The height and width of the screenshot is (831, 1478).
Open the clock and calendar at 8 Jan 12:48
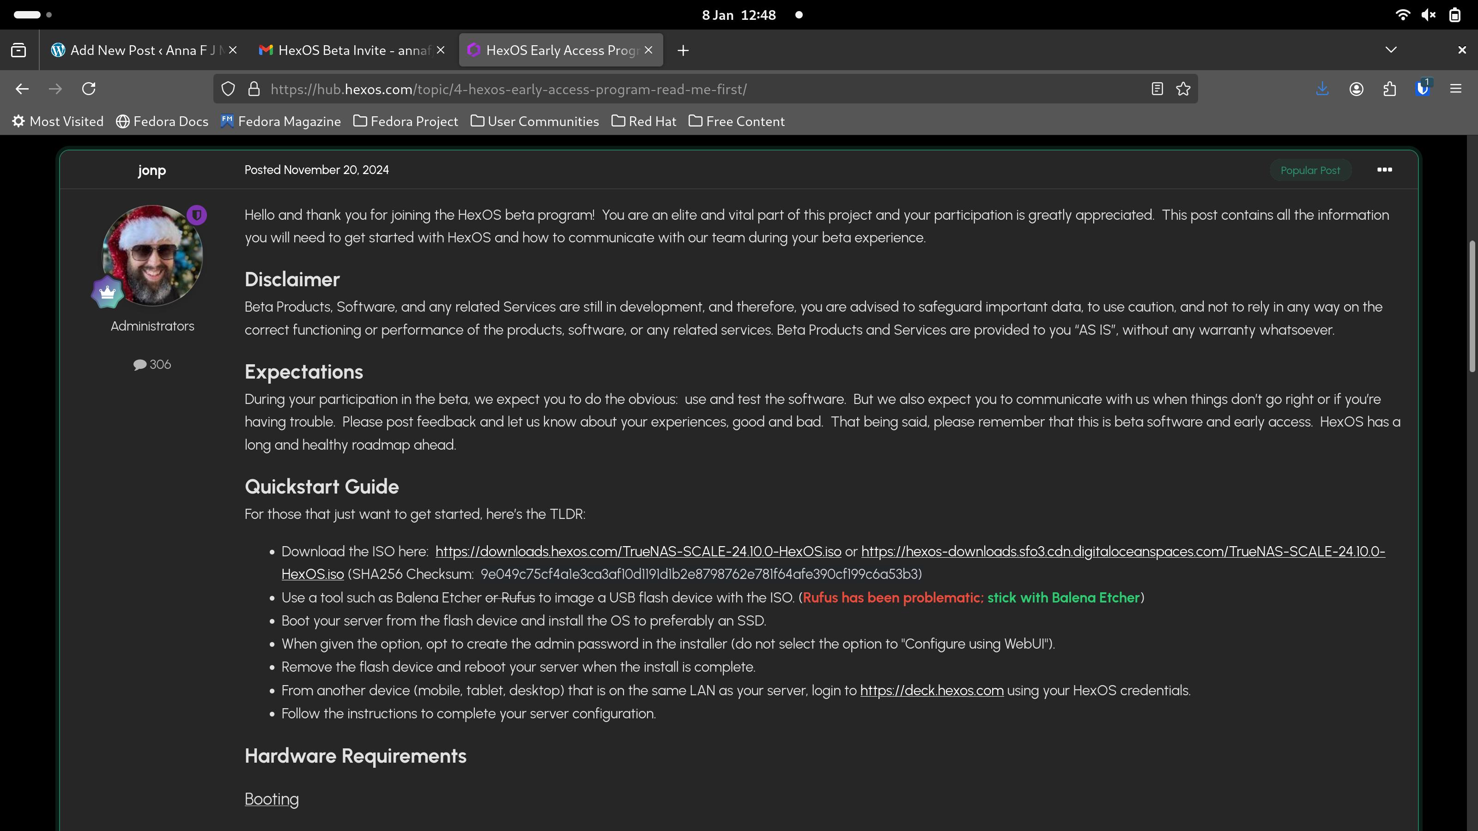(x=739, y=15)
